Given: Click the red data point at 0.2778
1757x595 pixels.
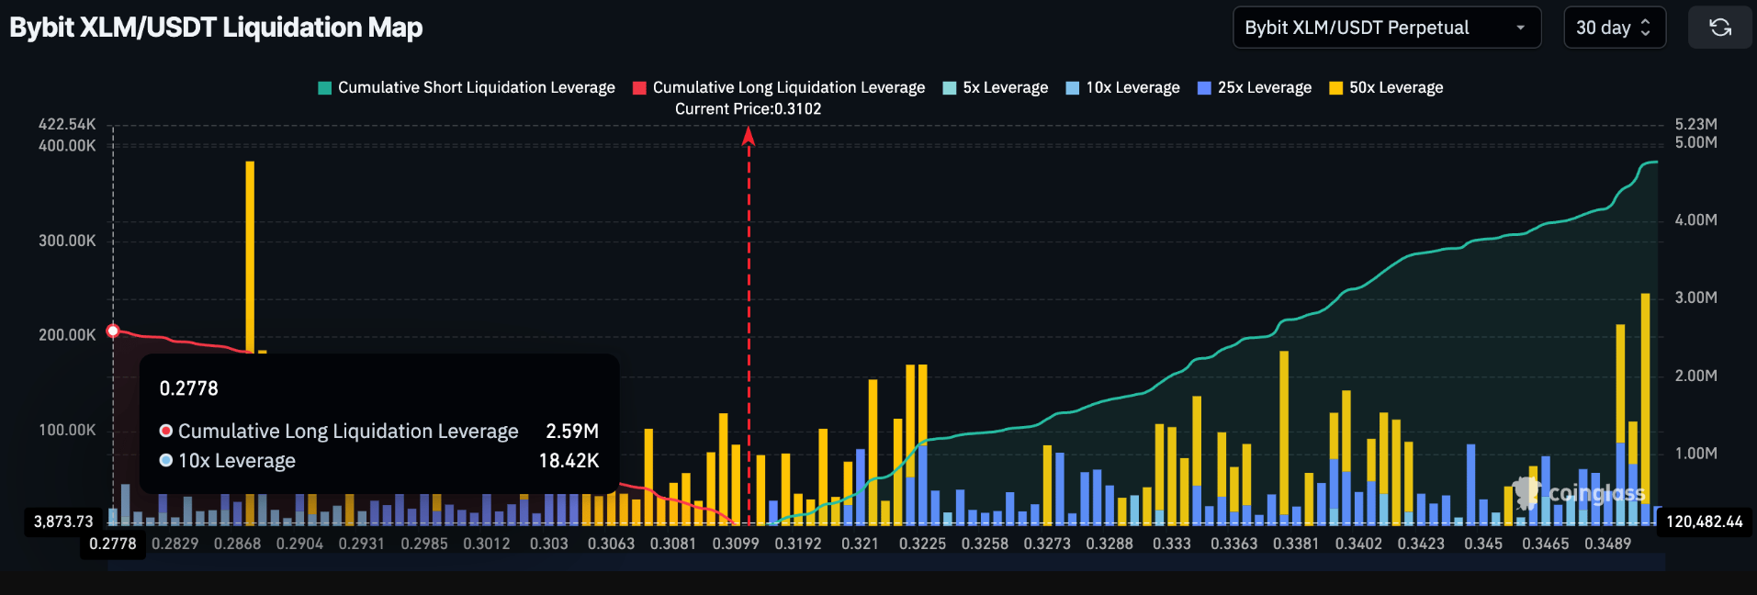Looking at the screenshot, I should pos(113,331).
